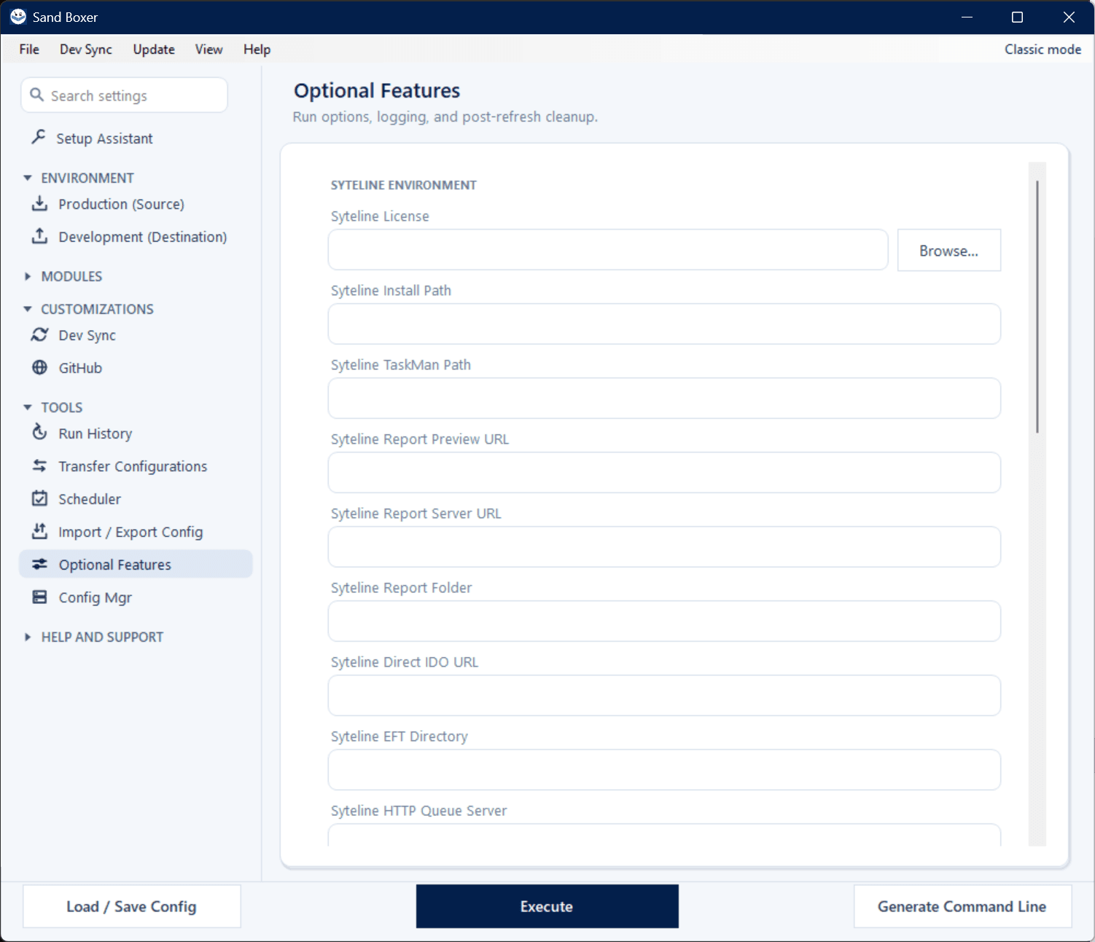This screenshot has height=942, width=1095.
Task: Click the Execute button
Action: (547, 906)
